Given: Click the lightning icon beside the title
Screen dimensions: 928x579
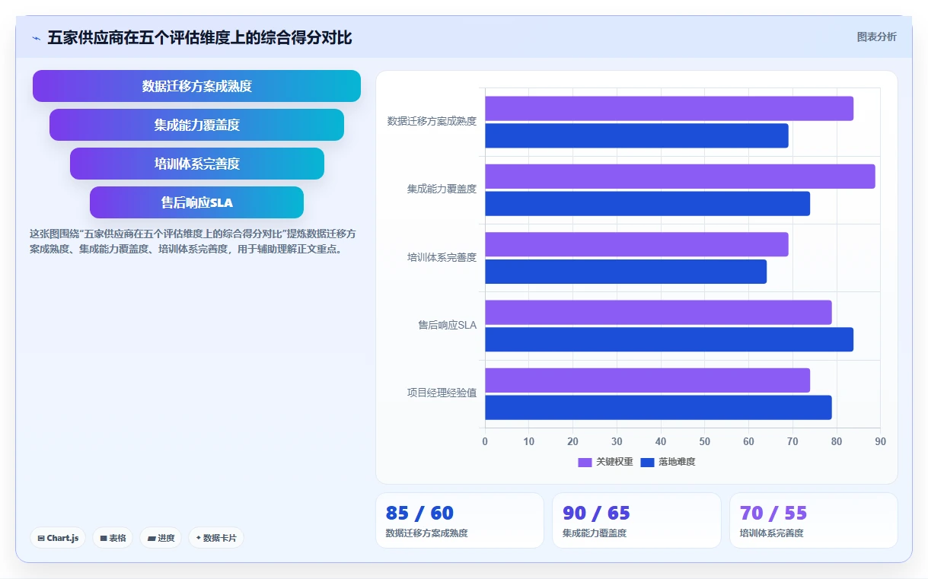Looking at the screenshot, I should (36, 38).
